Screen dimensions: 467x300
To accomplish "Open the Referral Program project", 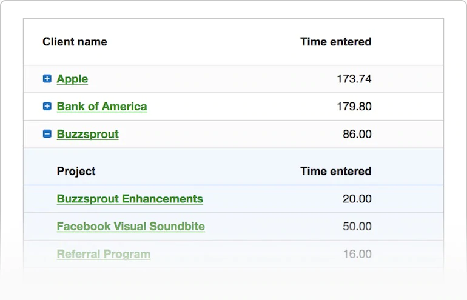I will click(104, 254).
